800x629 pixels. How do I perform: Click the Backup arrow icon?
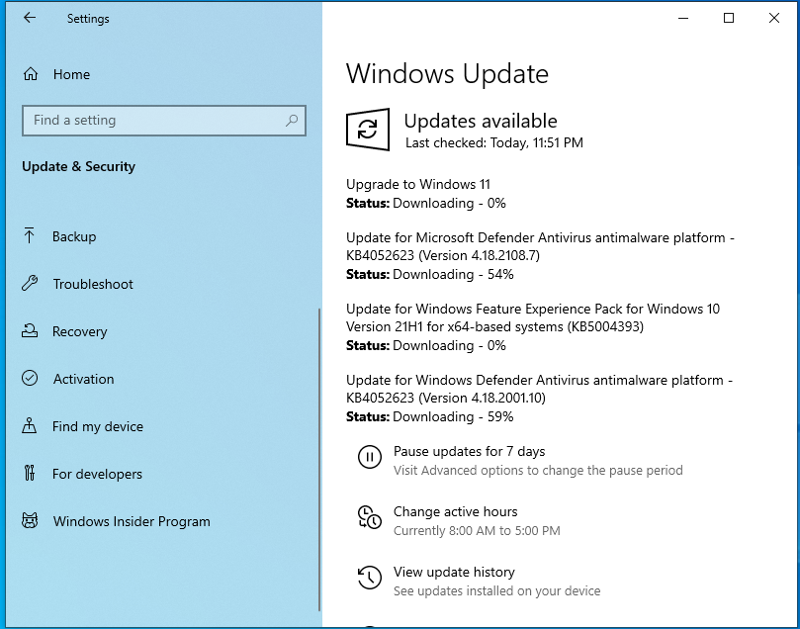pos(29,235)
